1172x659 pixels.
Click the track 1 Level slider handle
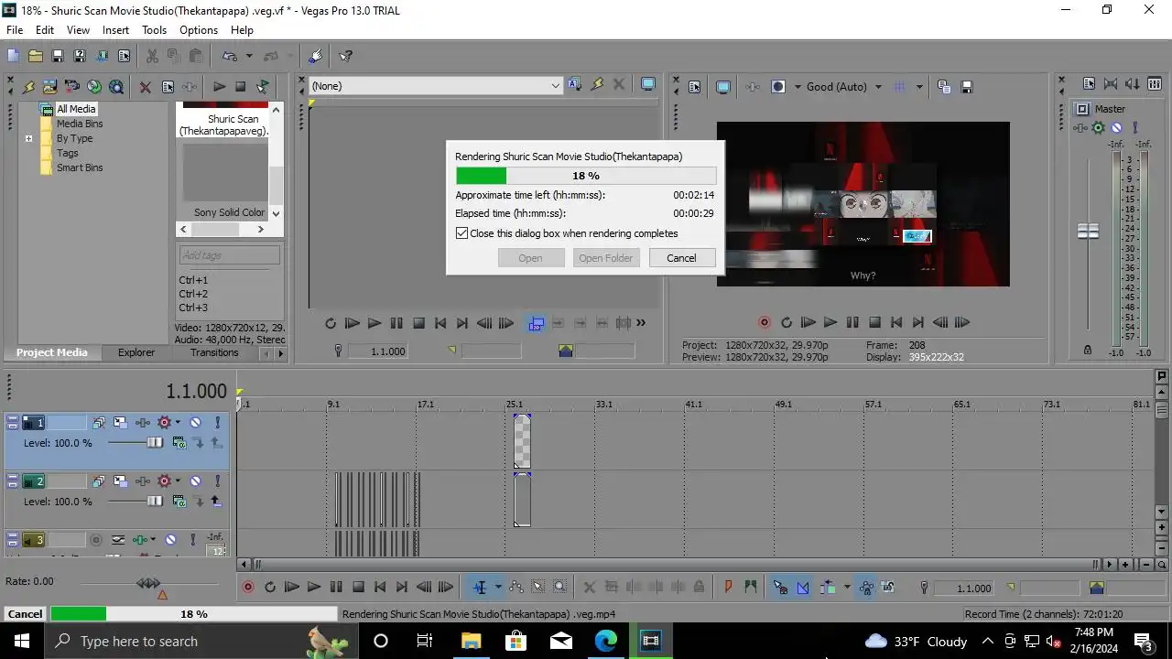[155, 443]
